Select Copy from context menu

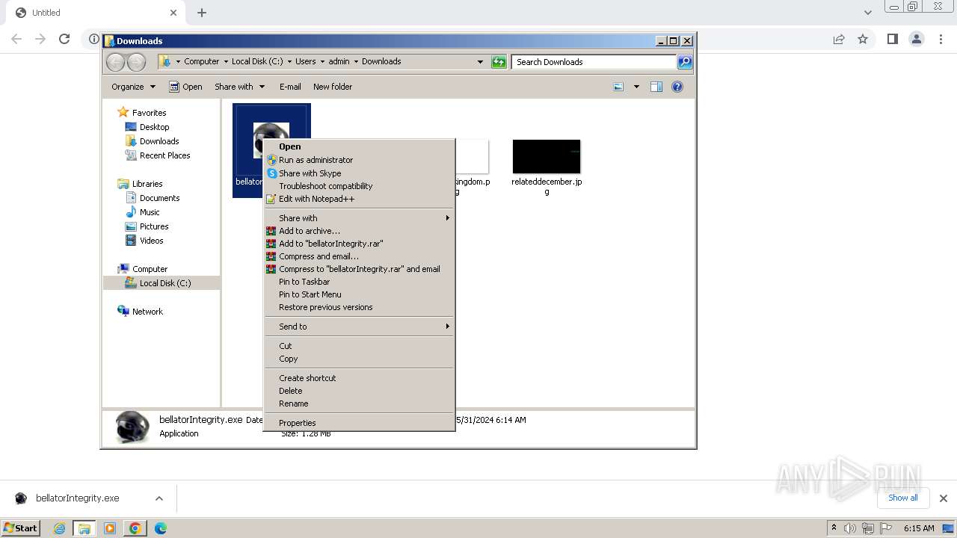pos(359,359)
